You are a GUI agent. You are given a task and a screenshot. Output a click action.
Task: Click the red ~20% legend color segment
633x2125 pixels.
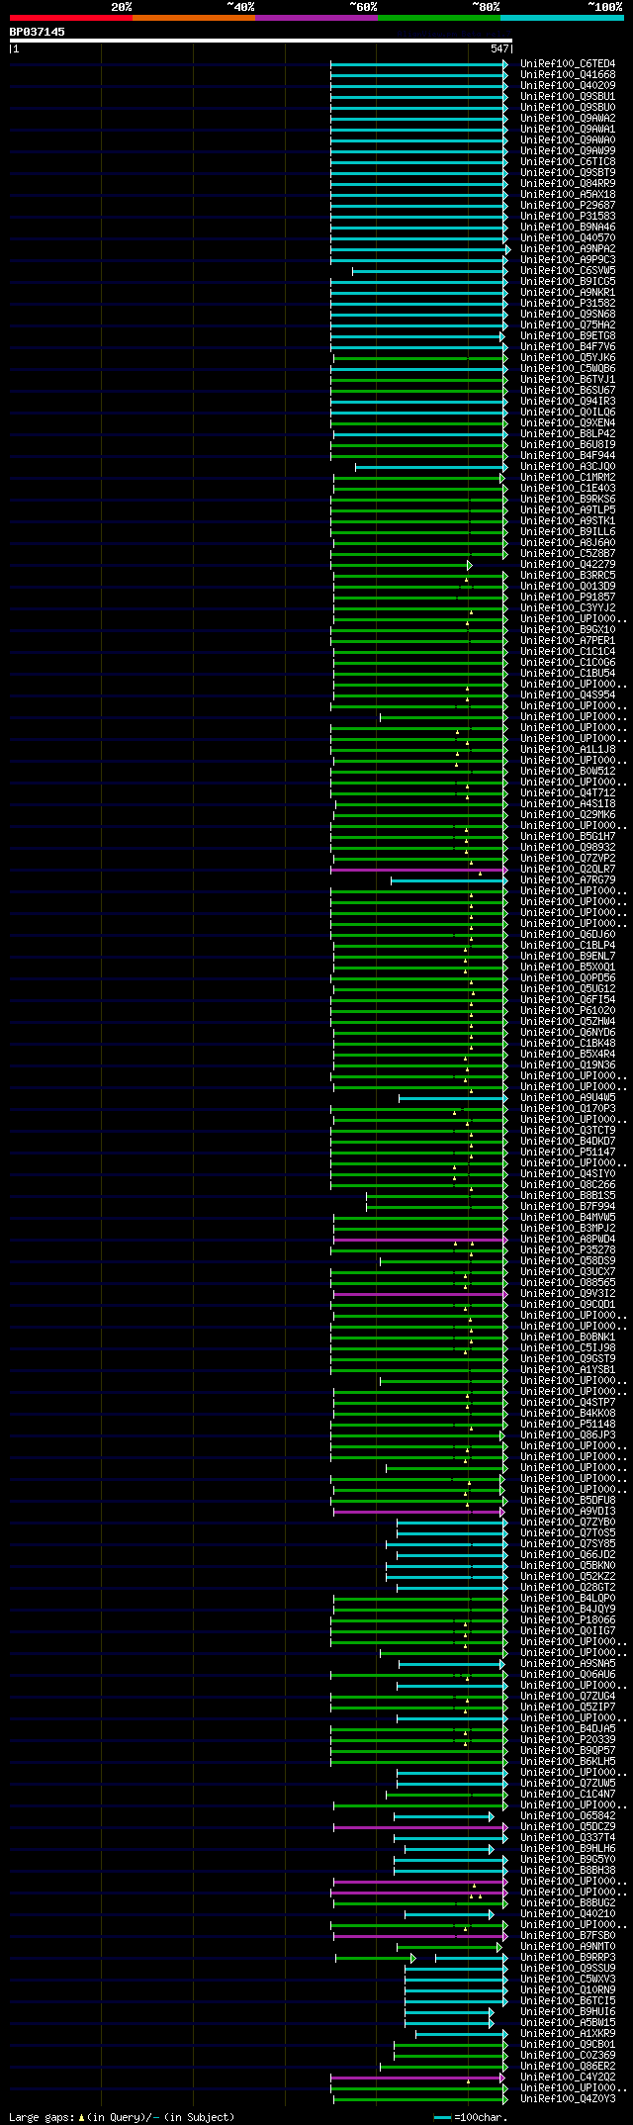(71, 18)
